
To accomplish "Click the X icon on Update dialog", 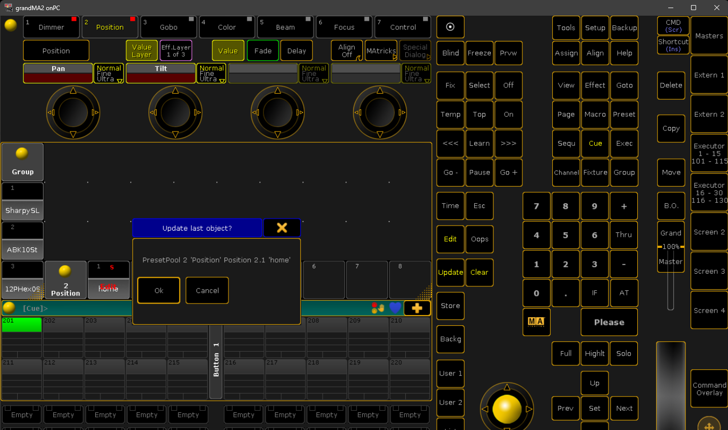I will (x=282, y=228).
